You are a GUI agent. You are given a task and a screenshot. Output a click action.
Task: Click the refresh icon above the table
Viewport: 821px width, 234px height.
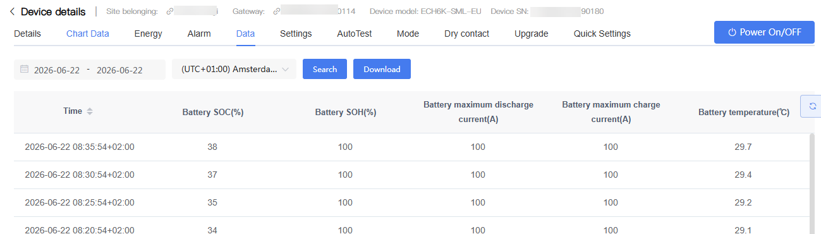click(x=812, y=106)
